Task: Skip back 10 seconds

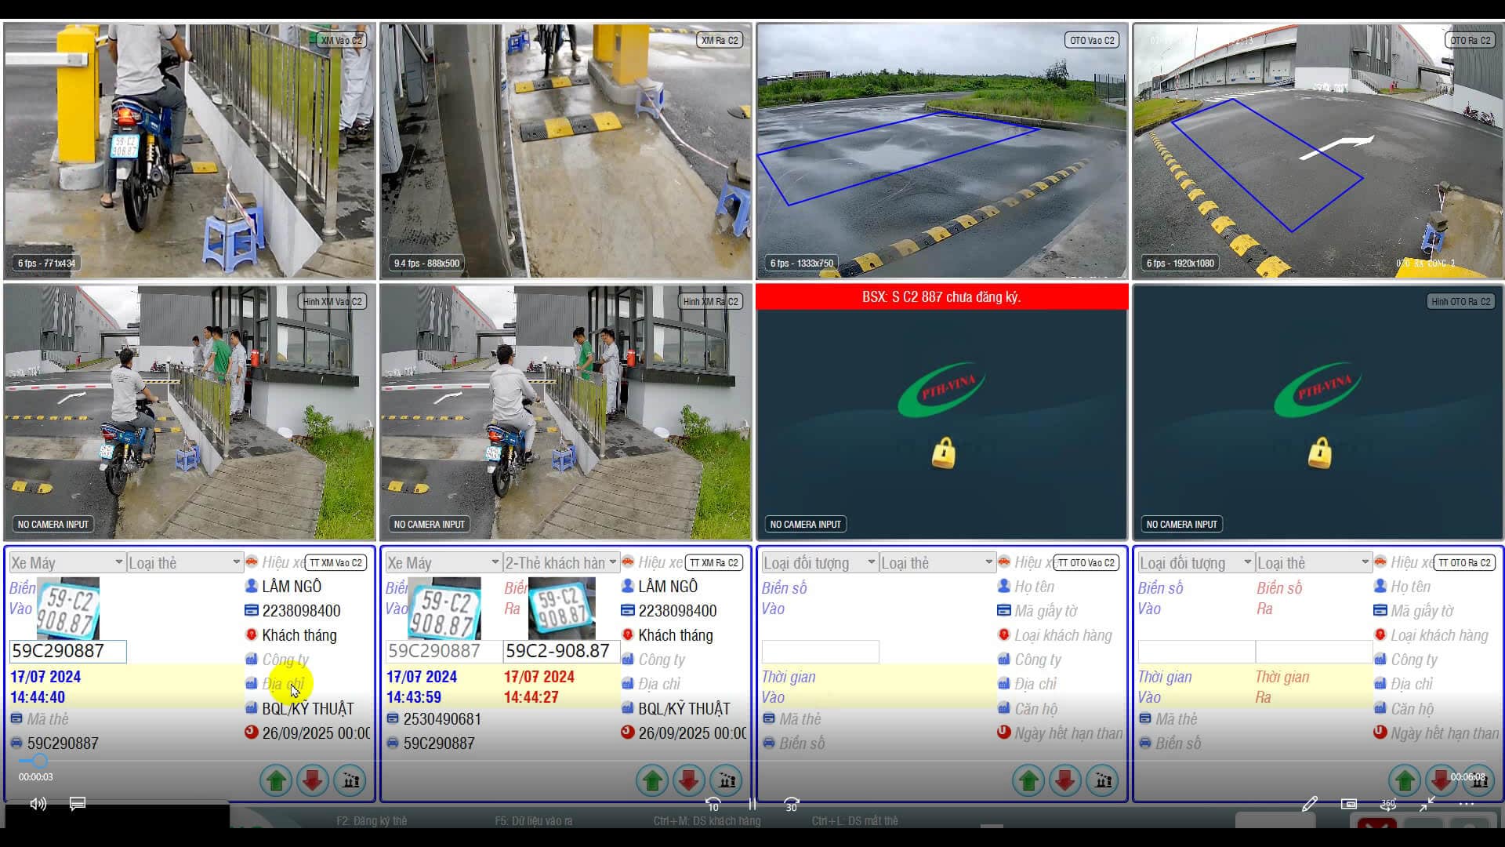Action: 713,805
